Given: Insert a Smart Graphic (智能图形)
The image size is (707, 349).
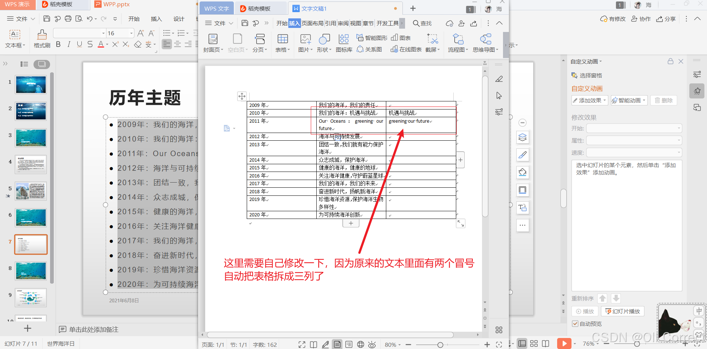Looking at the screenshot, I should click(x=372, y=37).
